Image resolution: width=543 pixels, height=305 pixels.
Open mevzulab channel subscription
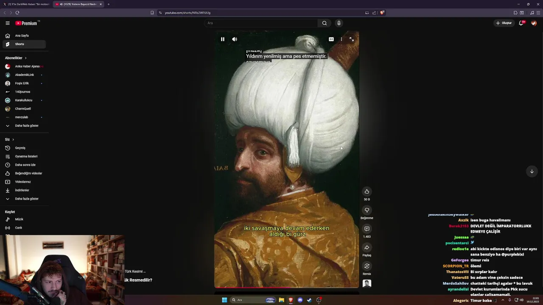(24, 117)
